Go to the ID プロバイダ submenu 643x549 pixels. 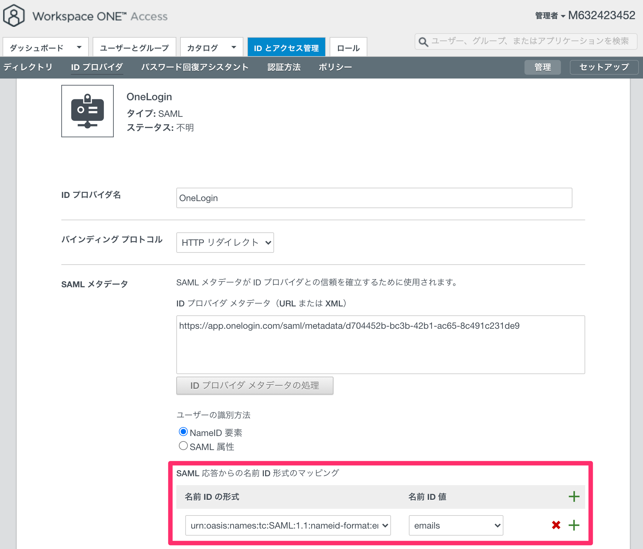[x=97, y=67]
